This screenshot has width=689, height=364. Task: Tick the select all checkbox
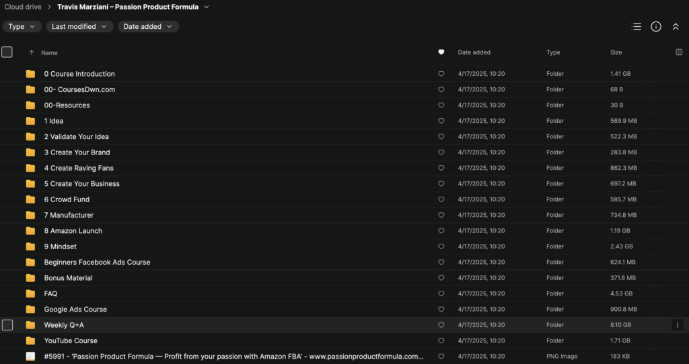(x=7, y=52)
